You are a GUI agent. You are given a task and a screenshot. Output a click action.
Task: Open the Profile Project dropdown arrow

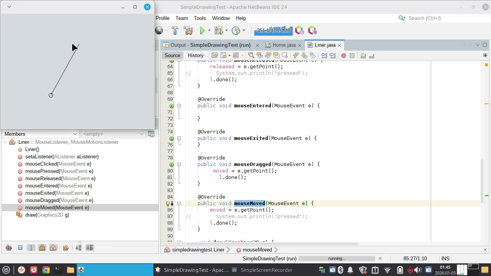[x=244, y=31]
